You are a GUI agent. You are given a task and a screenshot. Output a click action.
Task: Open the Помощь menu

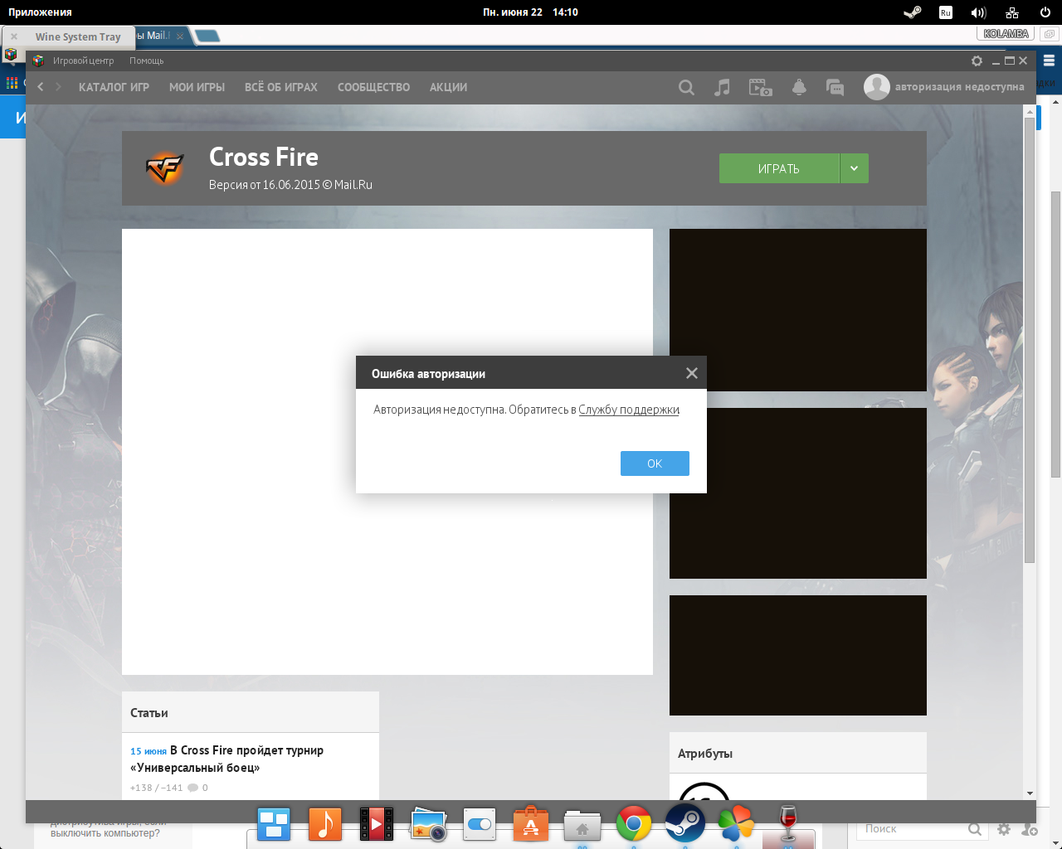147,61
